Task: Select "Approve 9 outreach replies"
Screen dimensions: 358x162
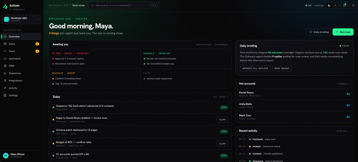Action: point(70,59)
